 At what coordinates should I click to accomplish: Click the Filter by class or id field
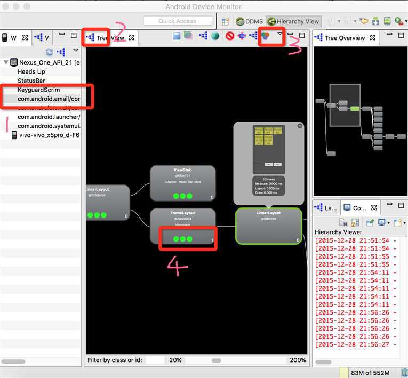click(155, 360)
